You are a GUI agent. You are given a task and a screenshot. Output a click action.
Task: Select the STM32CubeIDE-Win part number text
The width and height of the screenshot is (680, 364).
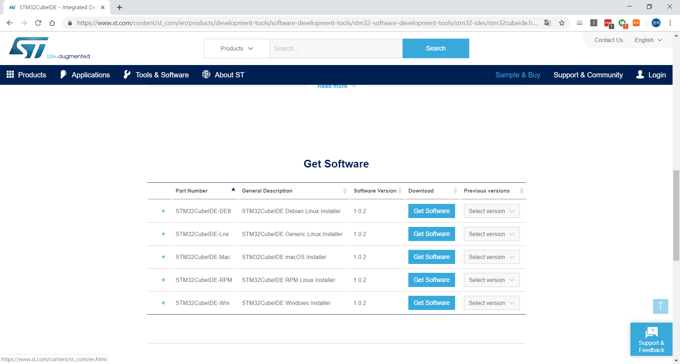point(203,303)
